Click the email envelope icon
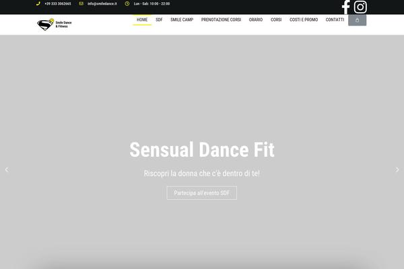 tap(81, 3)
